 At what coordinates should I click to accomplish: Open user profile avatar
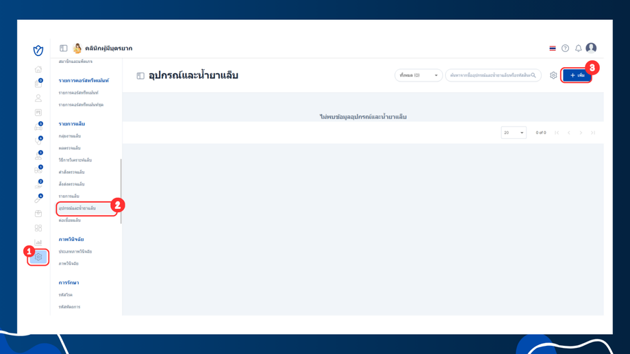[x=591, y=48]
